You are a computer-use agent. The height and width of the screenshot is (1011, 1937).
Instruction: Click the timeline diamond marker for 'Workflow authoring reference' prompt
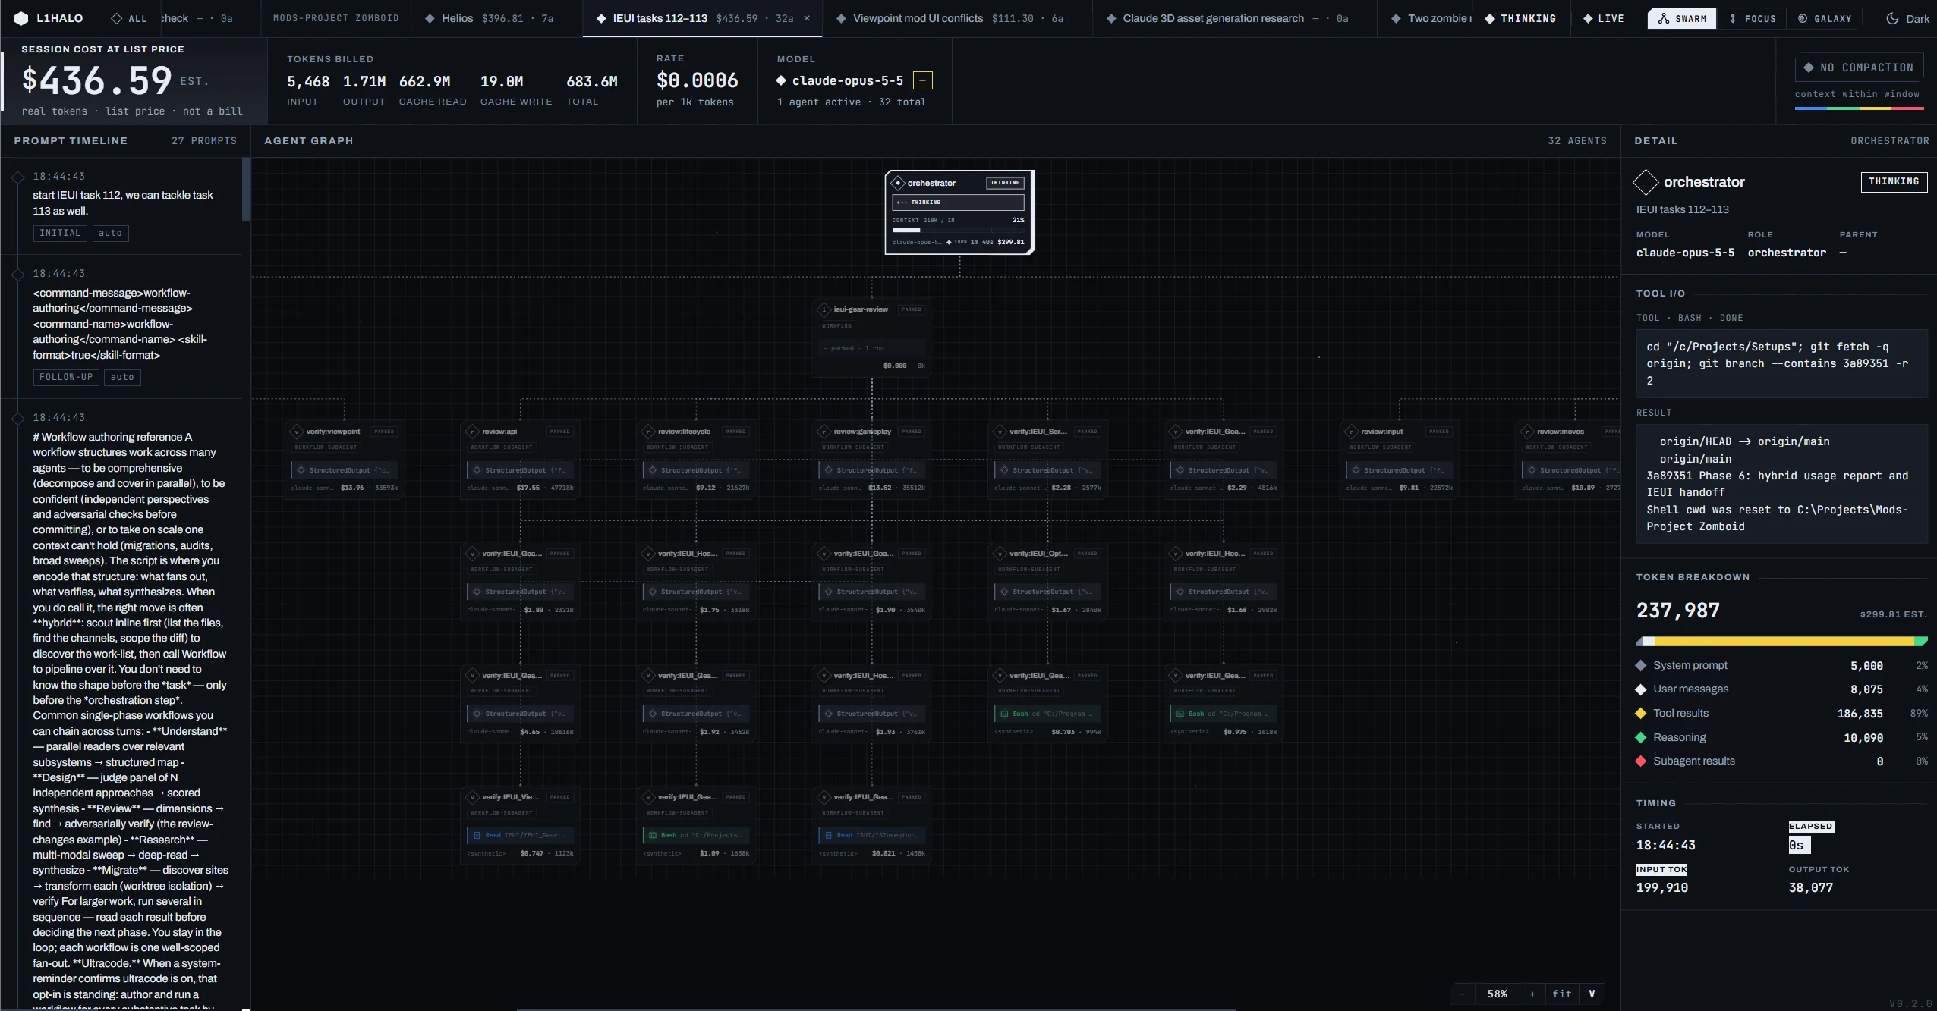(x=17, y=419)
